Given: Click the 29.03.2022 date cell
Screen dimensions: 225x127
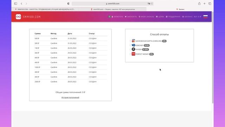Looking at the screenshot, I should [x=72, y=53].
